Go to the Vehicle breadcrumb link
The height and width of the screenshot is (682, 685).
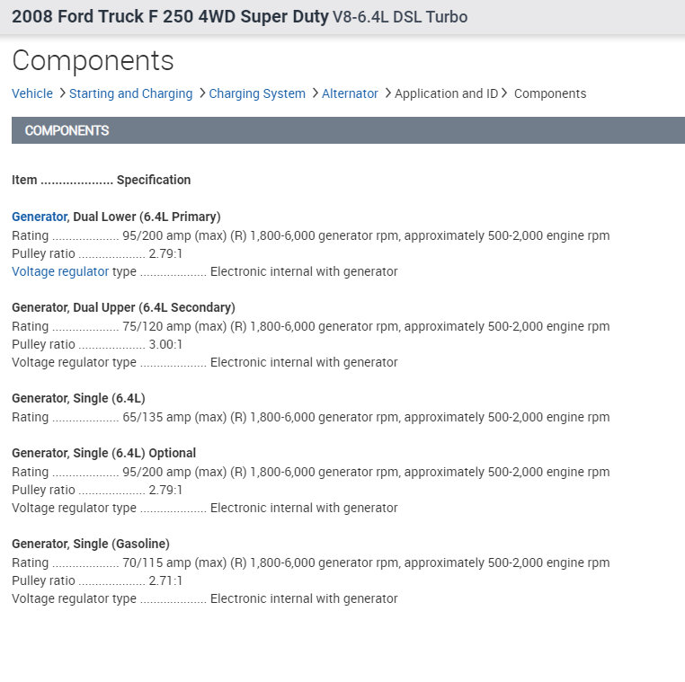[32, 93]
